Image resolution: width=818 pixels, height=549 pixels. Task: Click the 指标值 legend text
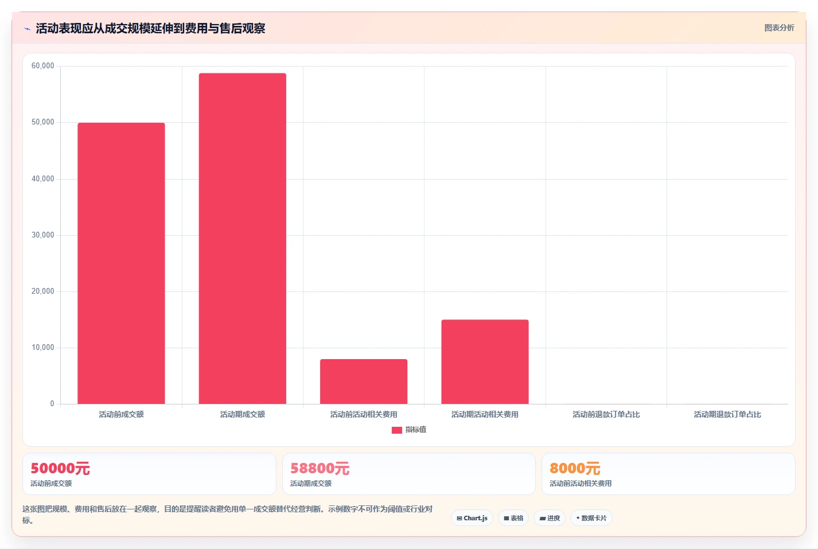pyautogui.click(x=416, y=430)
